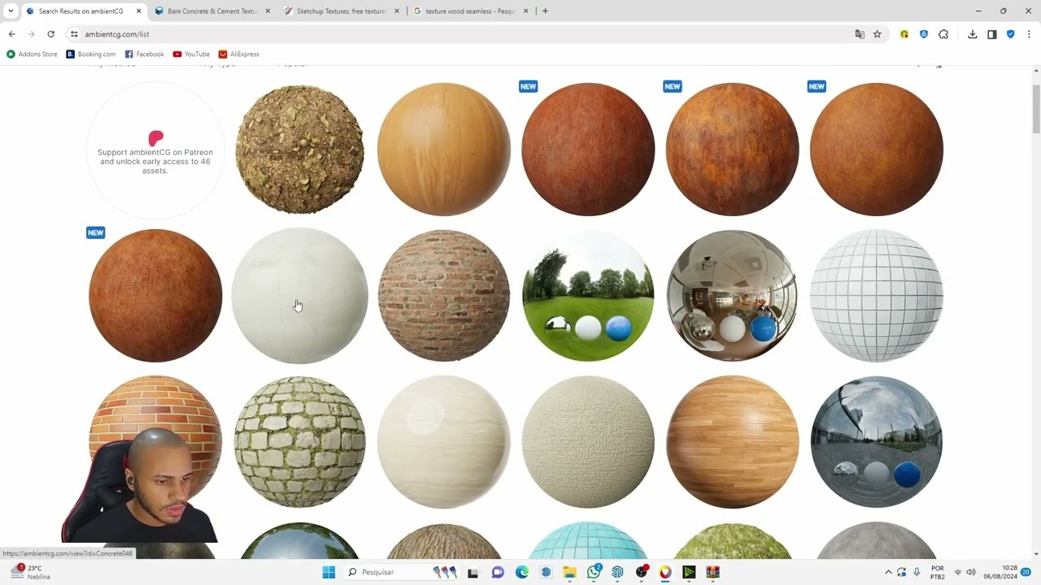The image size is (1041, 585).
Task: Open Support ambientCG on Patreon card
Action: tap(155, 150)
